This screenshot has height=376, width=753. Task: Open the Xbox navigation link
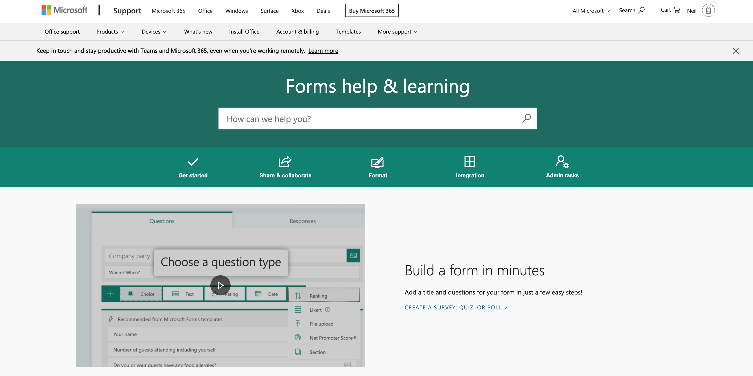[298, 11]
